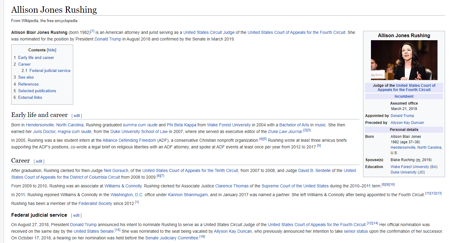Open Donald Trump link in infobox Appointed by
The width and height of the screenshot is (449, 243).
(x=402, y=116)
